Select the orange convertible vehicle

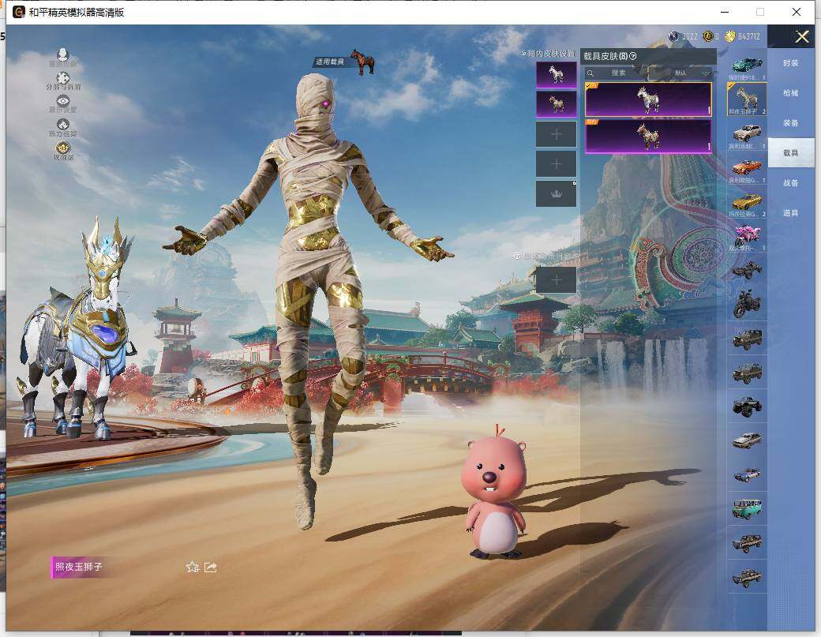[747, 167]
